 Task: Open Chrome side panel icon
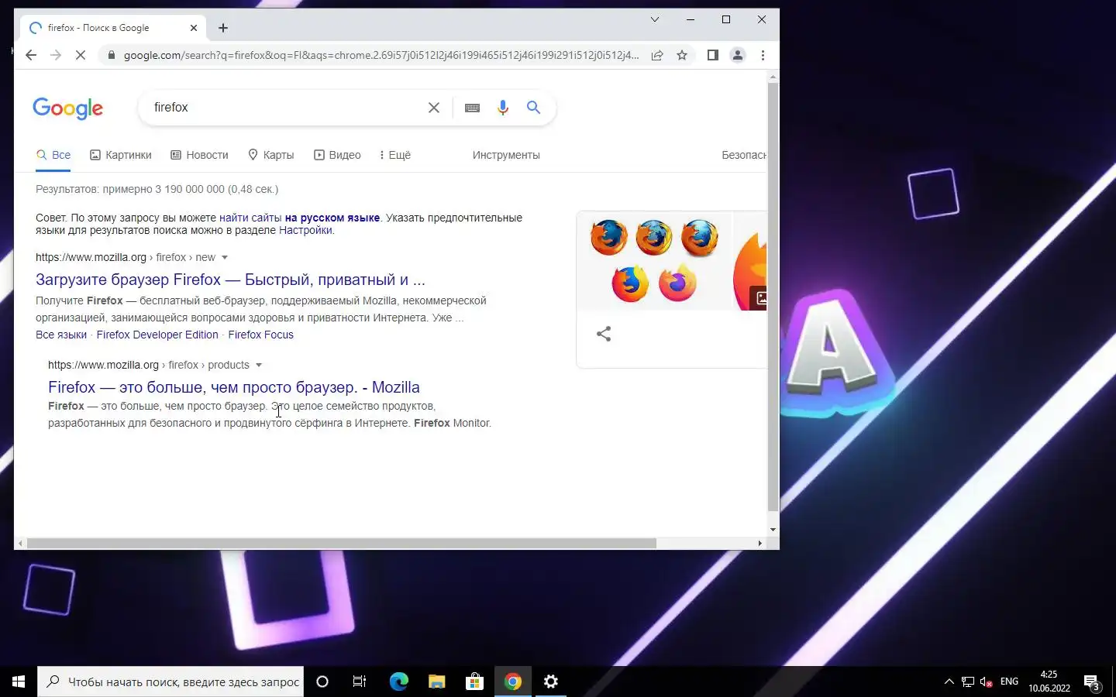[x=713, y=55]
